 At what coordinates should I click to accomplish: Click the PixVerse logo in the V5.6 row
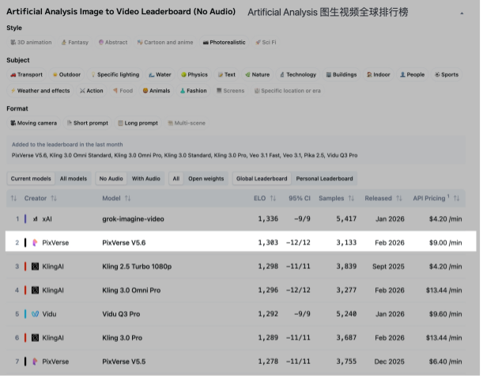(35, 243)
